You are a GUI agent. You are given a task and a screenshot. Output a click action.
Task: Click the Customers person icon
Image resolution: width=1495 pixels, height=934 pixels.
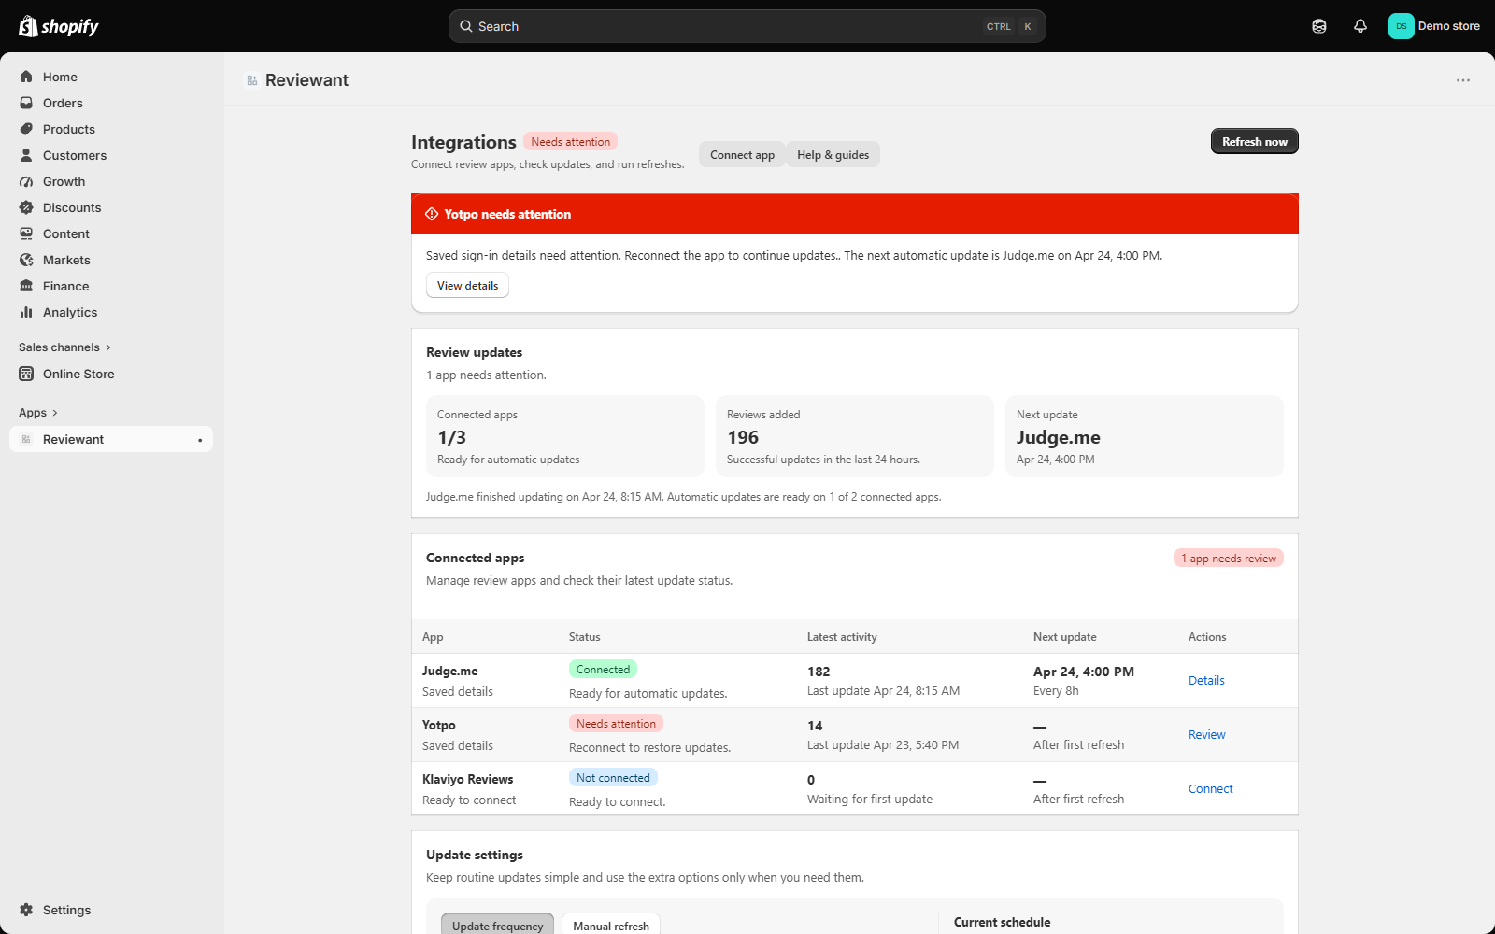coord(26,155)
